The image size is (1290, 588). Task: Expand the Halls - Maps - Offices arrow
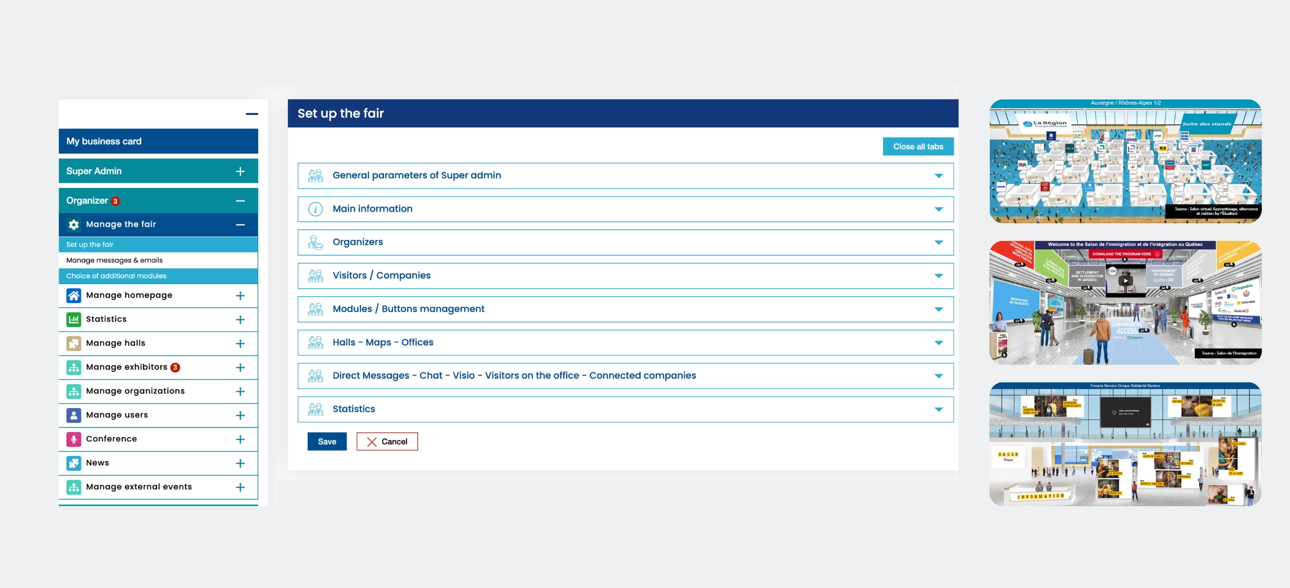pos(938,342)
